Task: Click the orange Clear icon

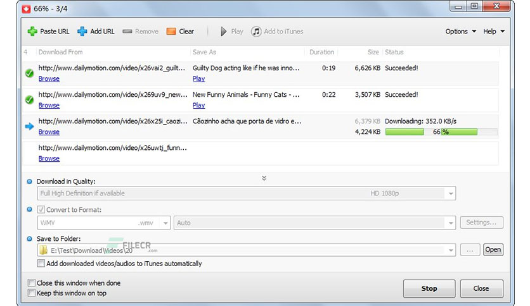Action: pyautogui.click(x=171, y=32)
